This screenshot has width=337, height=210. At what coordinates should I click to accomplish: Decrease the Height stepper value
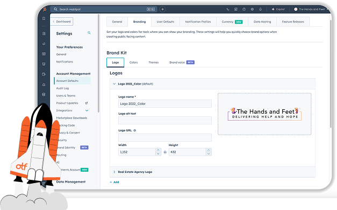pos(209,154)
